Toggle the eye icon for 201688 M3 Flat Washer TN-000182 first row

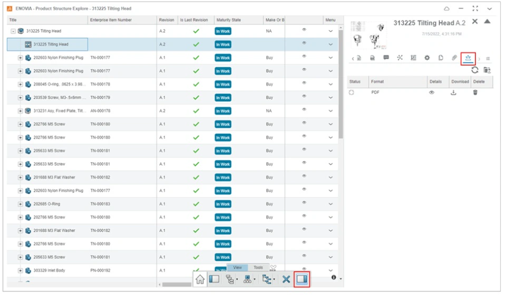pyautogui.click(x=304, y=176)
